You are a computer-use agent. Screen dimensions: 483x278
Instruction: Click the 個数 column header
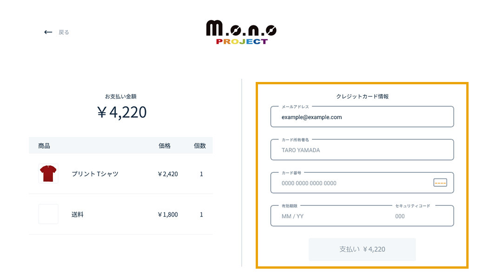click(x=199, y=146)
